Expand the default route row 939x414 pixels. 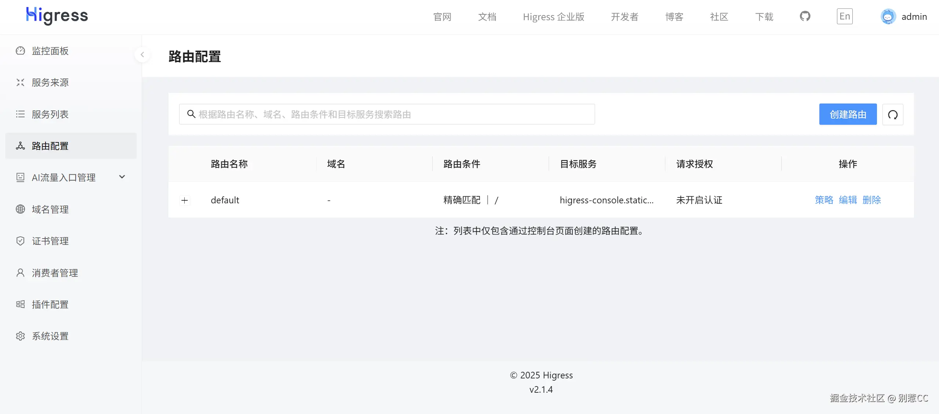coord(185,200)
